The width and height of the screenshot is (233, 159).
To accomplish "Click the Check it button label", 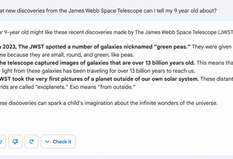I will tap(62, 142).
